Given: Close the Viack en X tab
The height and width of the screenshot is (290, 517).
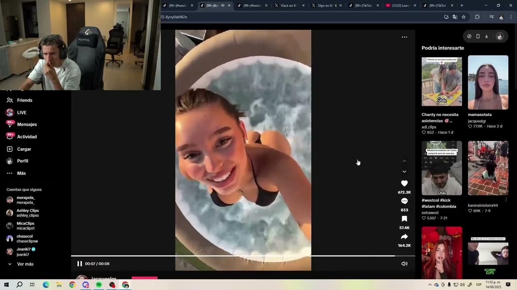Looking at the screenshot, I should point(303,6).
